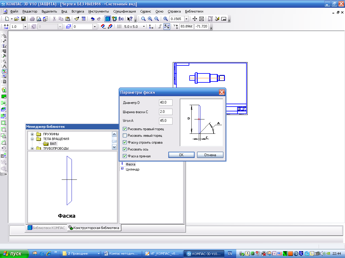Click local coordinate system icon
This screenshot has height=258, width=345.
click(x=151, y=27)
